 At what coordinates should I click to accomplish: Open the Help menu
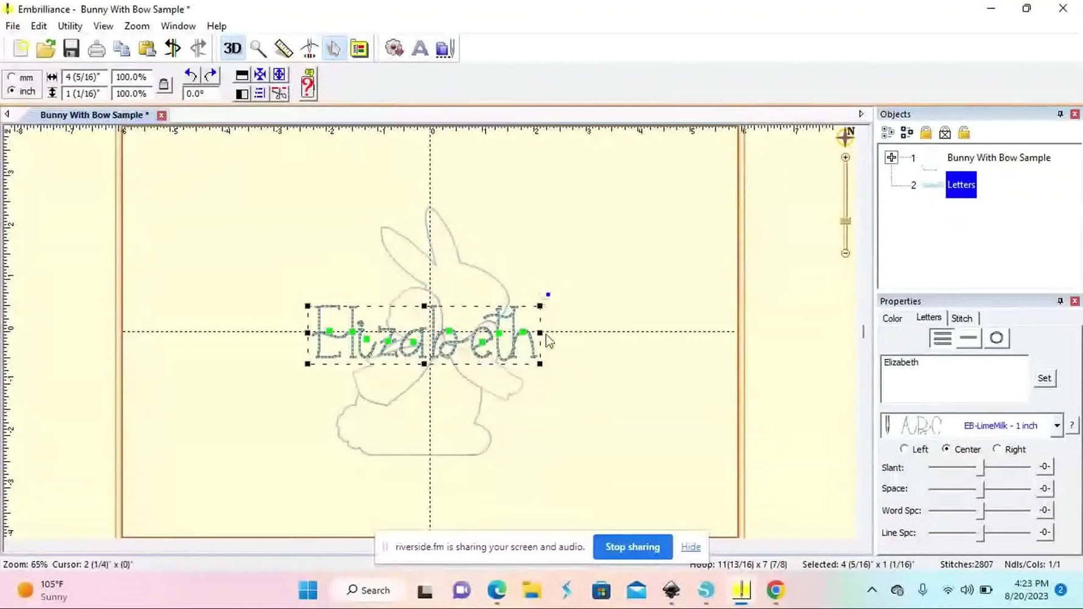(x=217, y=26)
